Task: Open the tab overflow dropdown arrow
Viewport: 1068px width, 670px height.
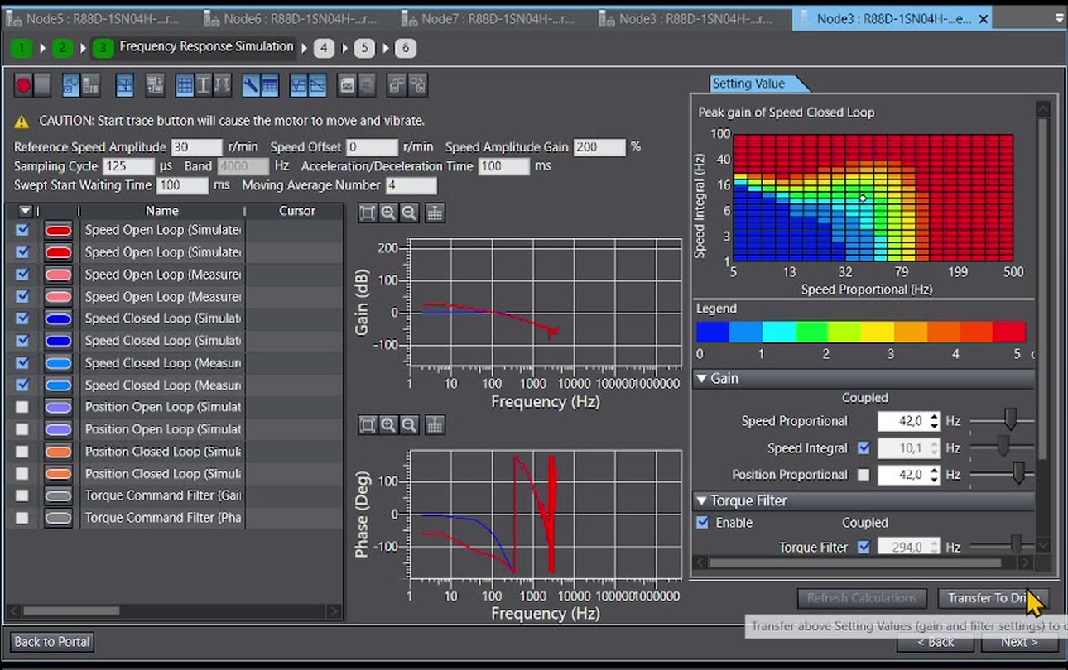Action: (1059, 18)
